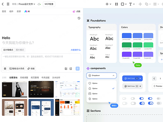Expand the plus tool dropdown arrow
The width and height of the screenshot is (163, 122).
click(110, 4)
